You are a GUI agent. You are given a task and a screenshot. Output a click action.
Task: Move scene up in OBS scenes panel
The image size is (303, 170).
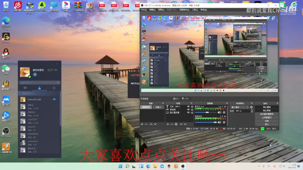[x=151, y=124]
